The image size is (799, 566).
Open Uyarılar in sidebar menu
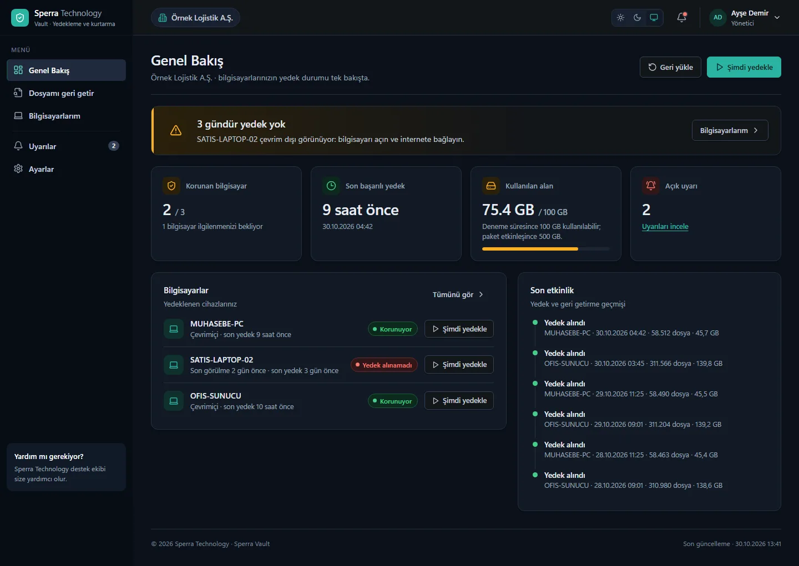[66, 146]
